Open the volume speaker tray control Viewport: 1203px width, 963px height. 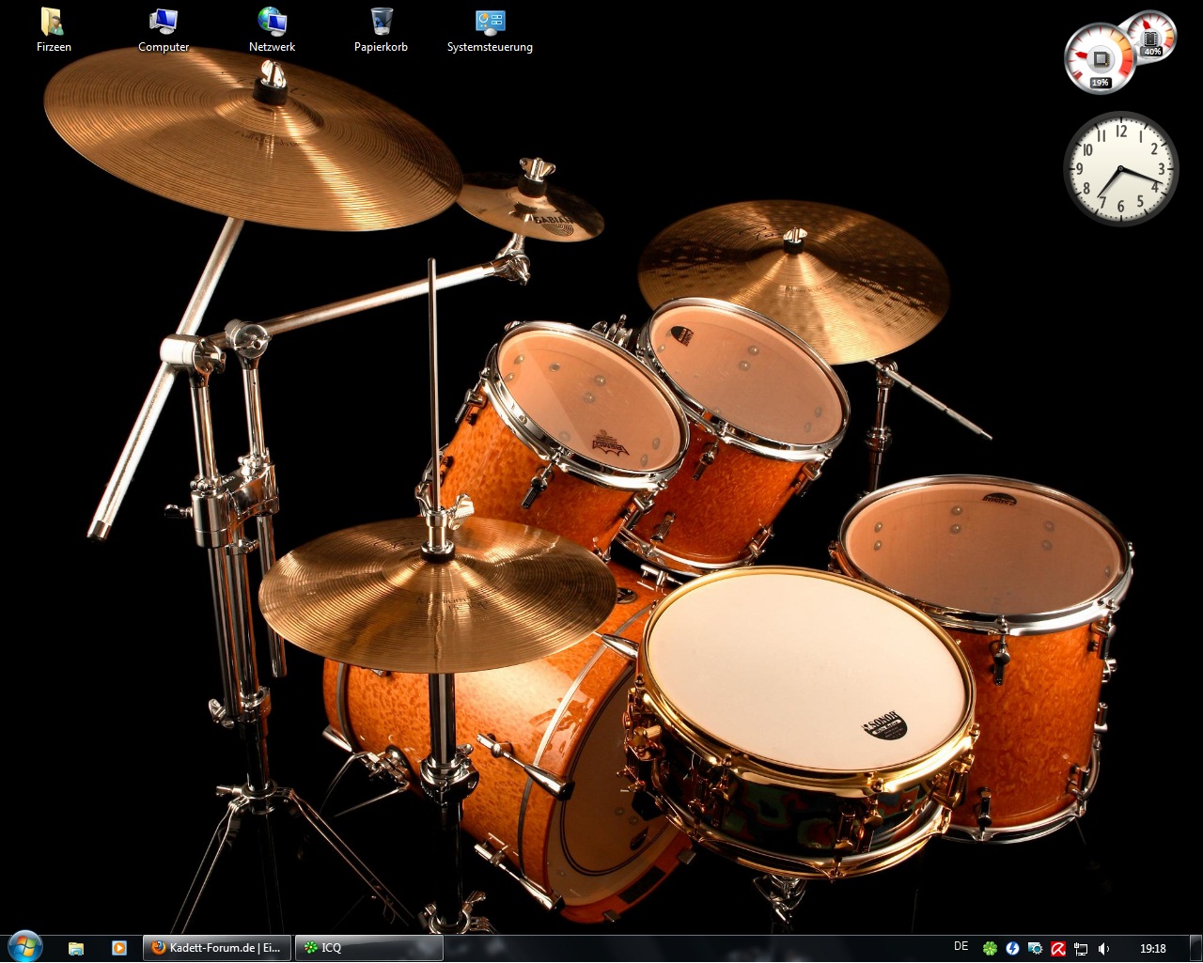[x=1103, y=949]
